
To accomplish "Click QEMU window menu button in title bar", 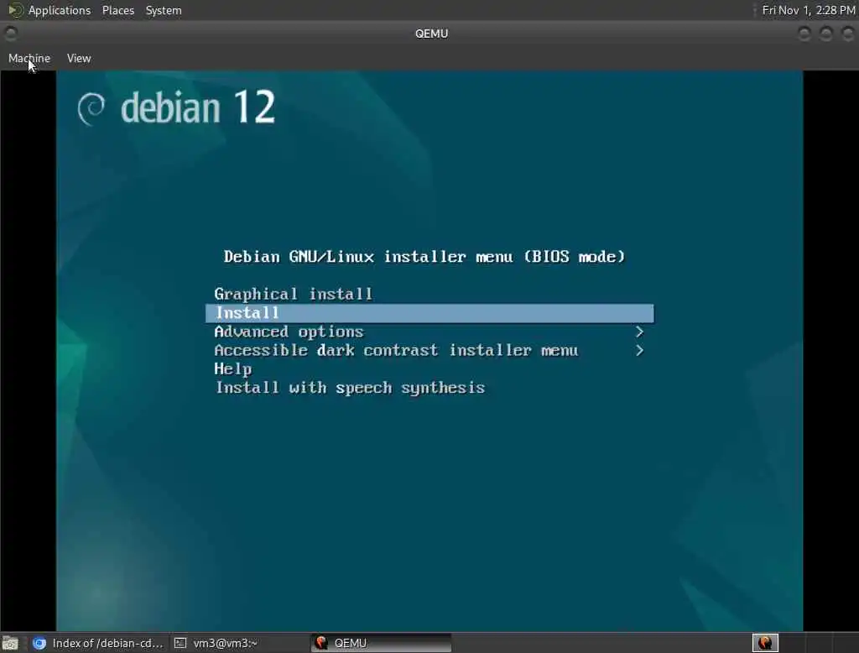I will (10, 34).
